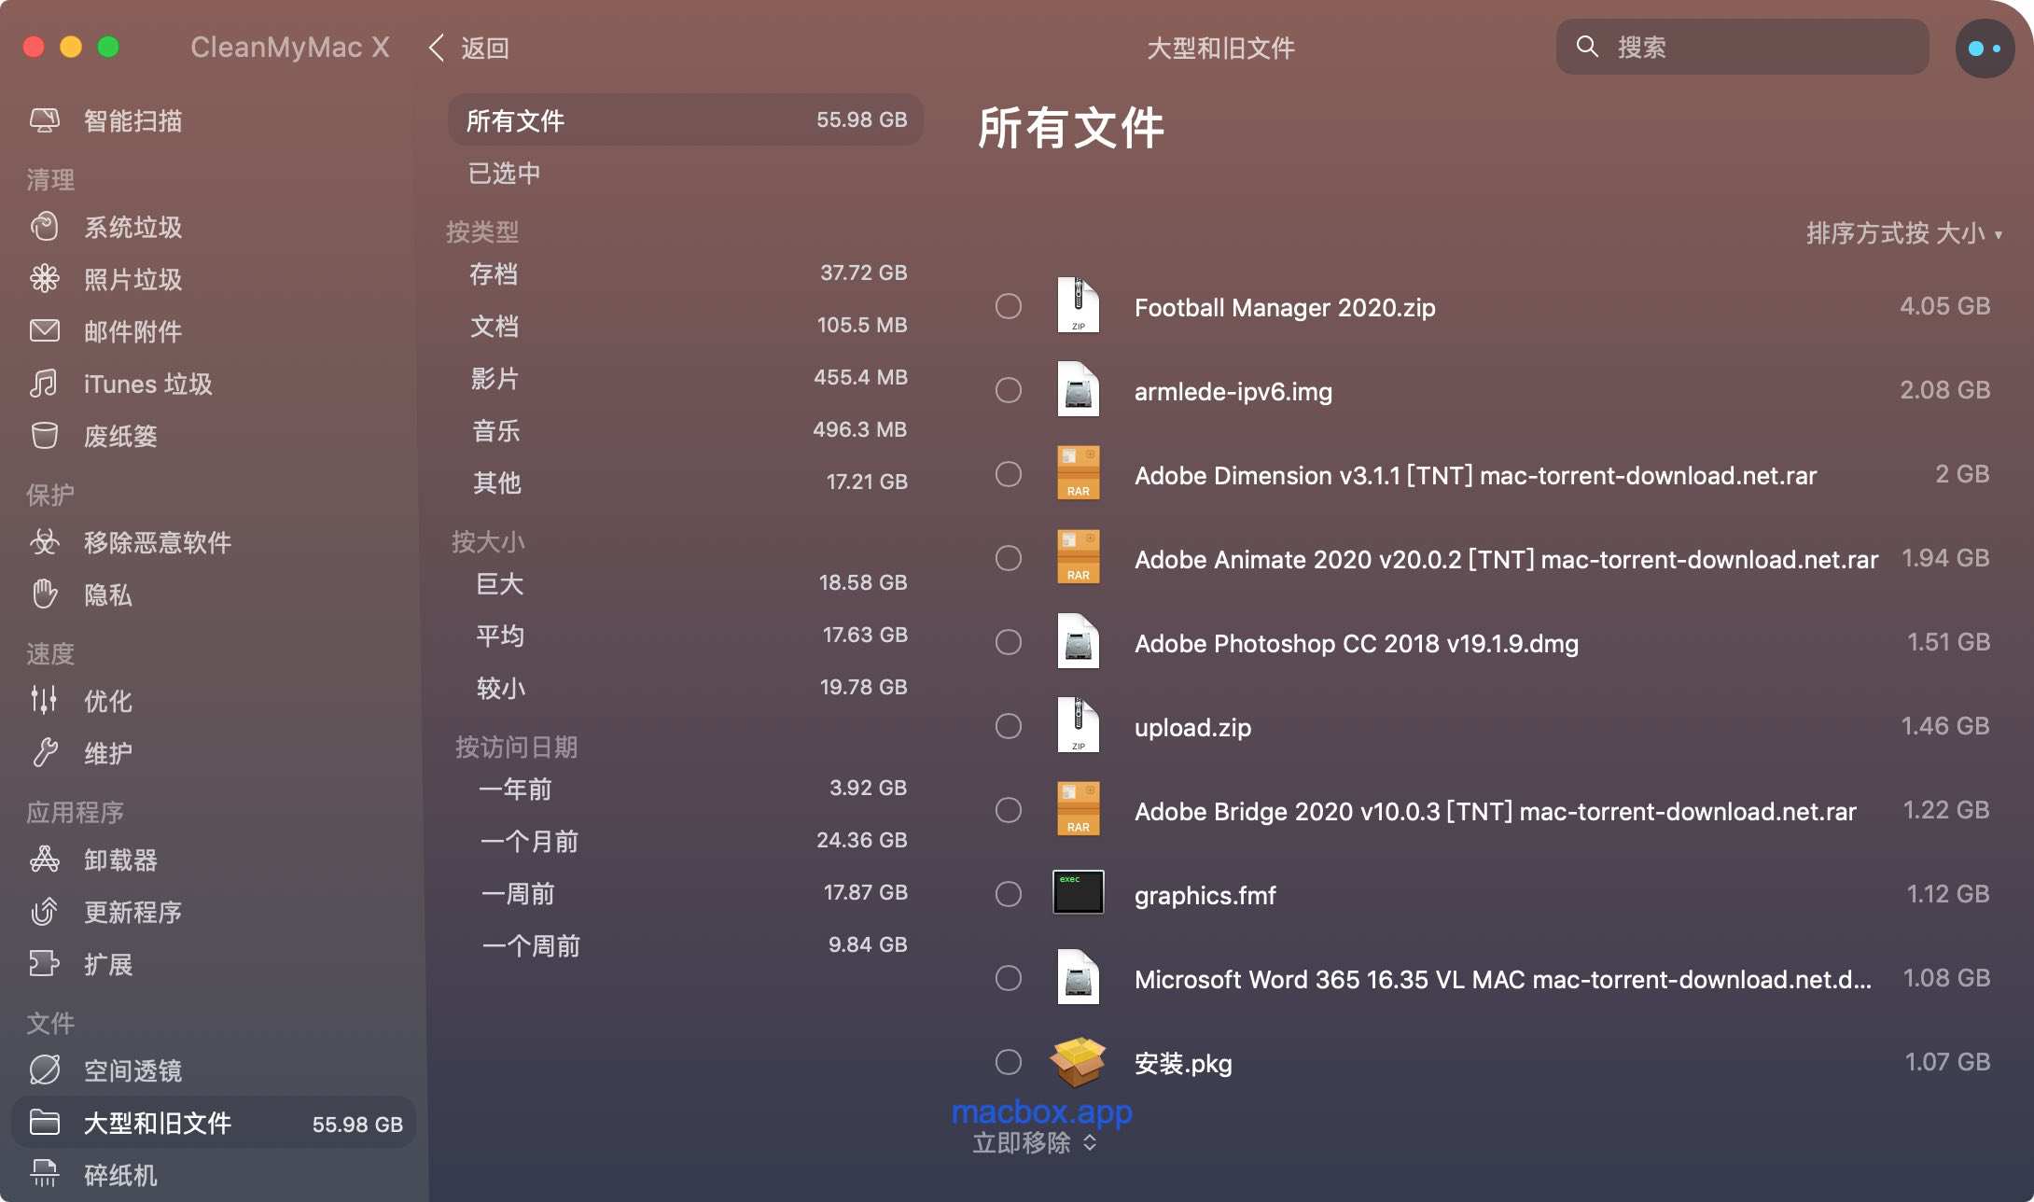The height and width of the screenshot is (1202, 2034).
Task: Click the Shredder (碎纸机) icon
Action: 44,1174
